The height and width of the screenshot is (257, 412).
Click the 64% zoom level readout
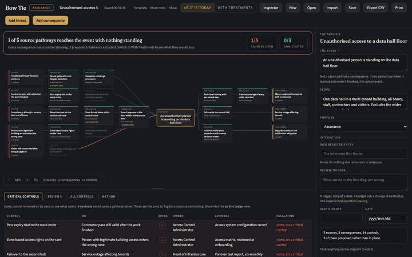click(18, 180)
